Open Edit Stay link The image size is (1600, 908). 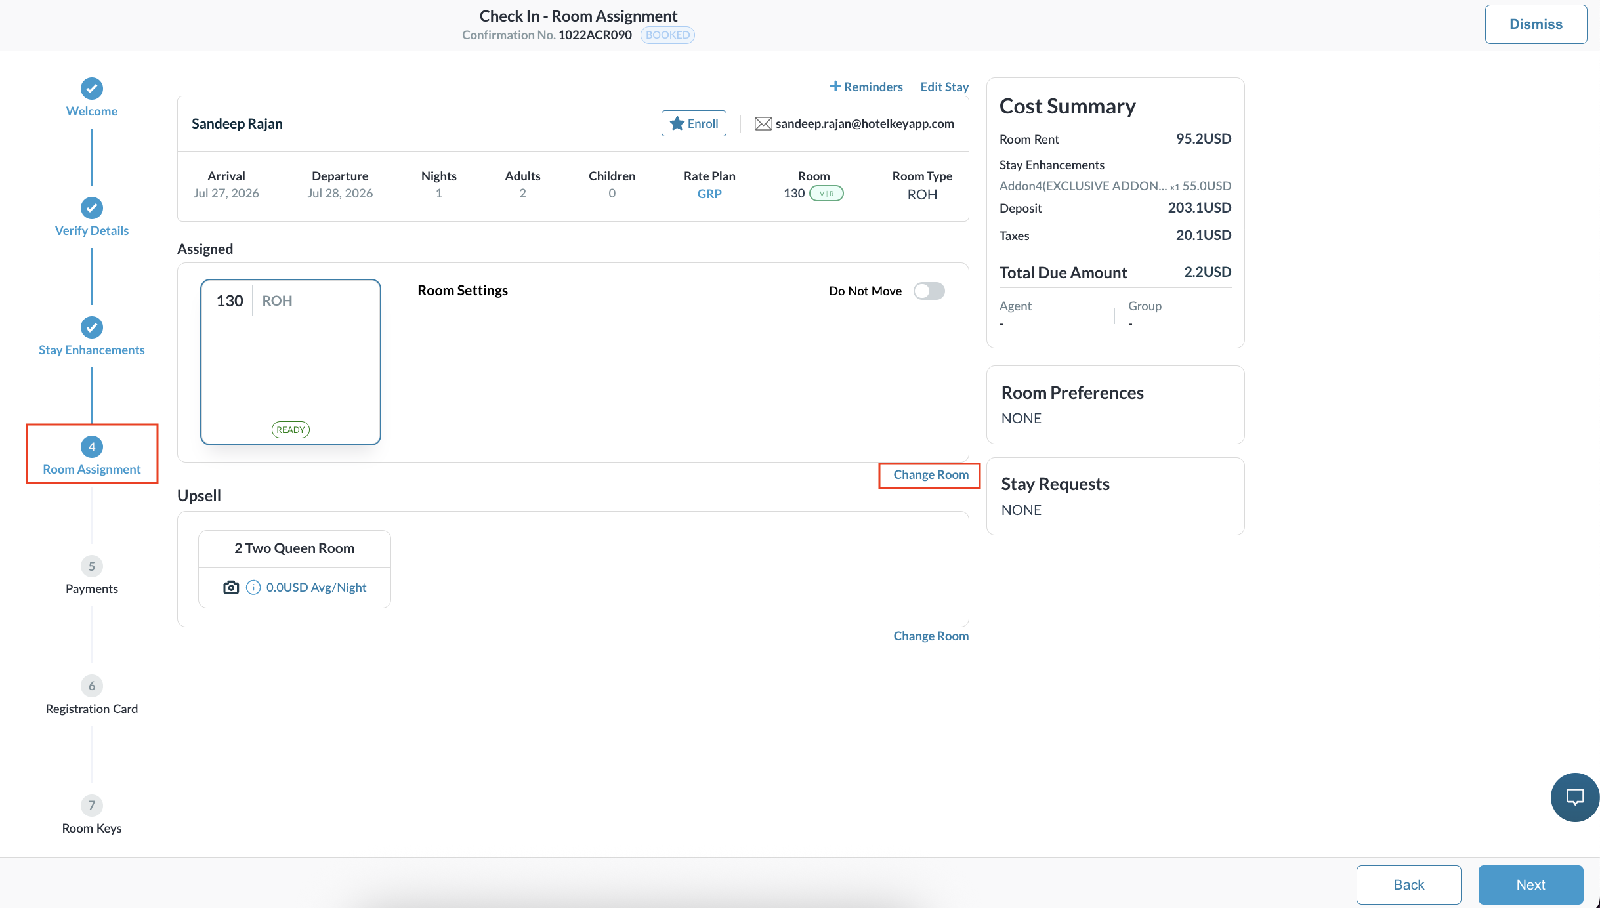pyautogui.click(x=944, y=87)
